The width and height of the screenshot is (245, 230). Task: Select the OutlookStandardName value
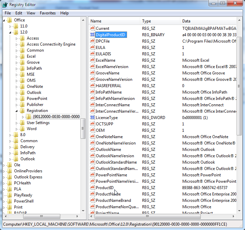(116, 162)
